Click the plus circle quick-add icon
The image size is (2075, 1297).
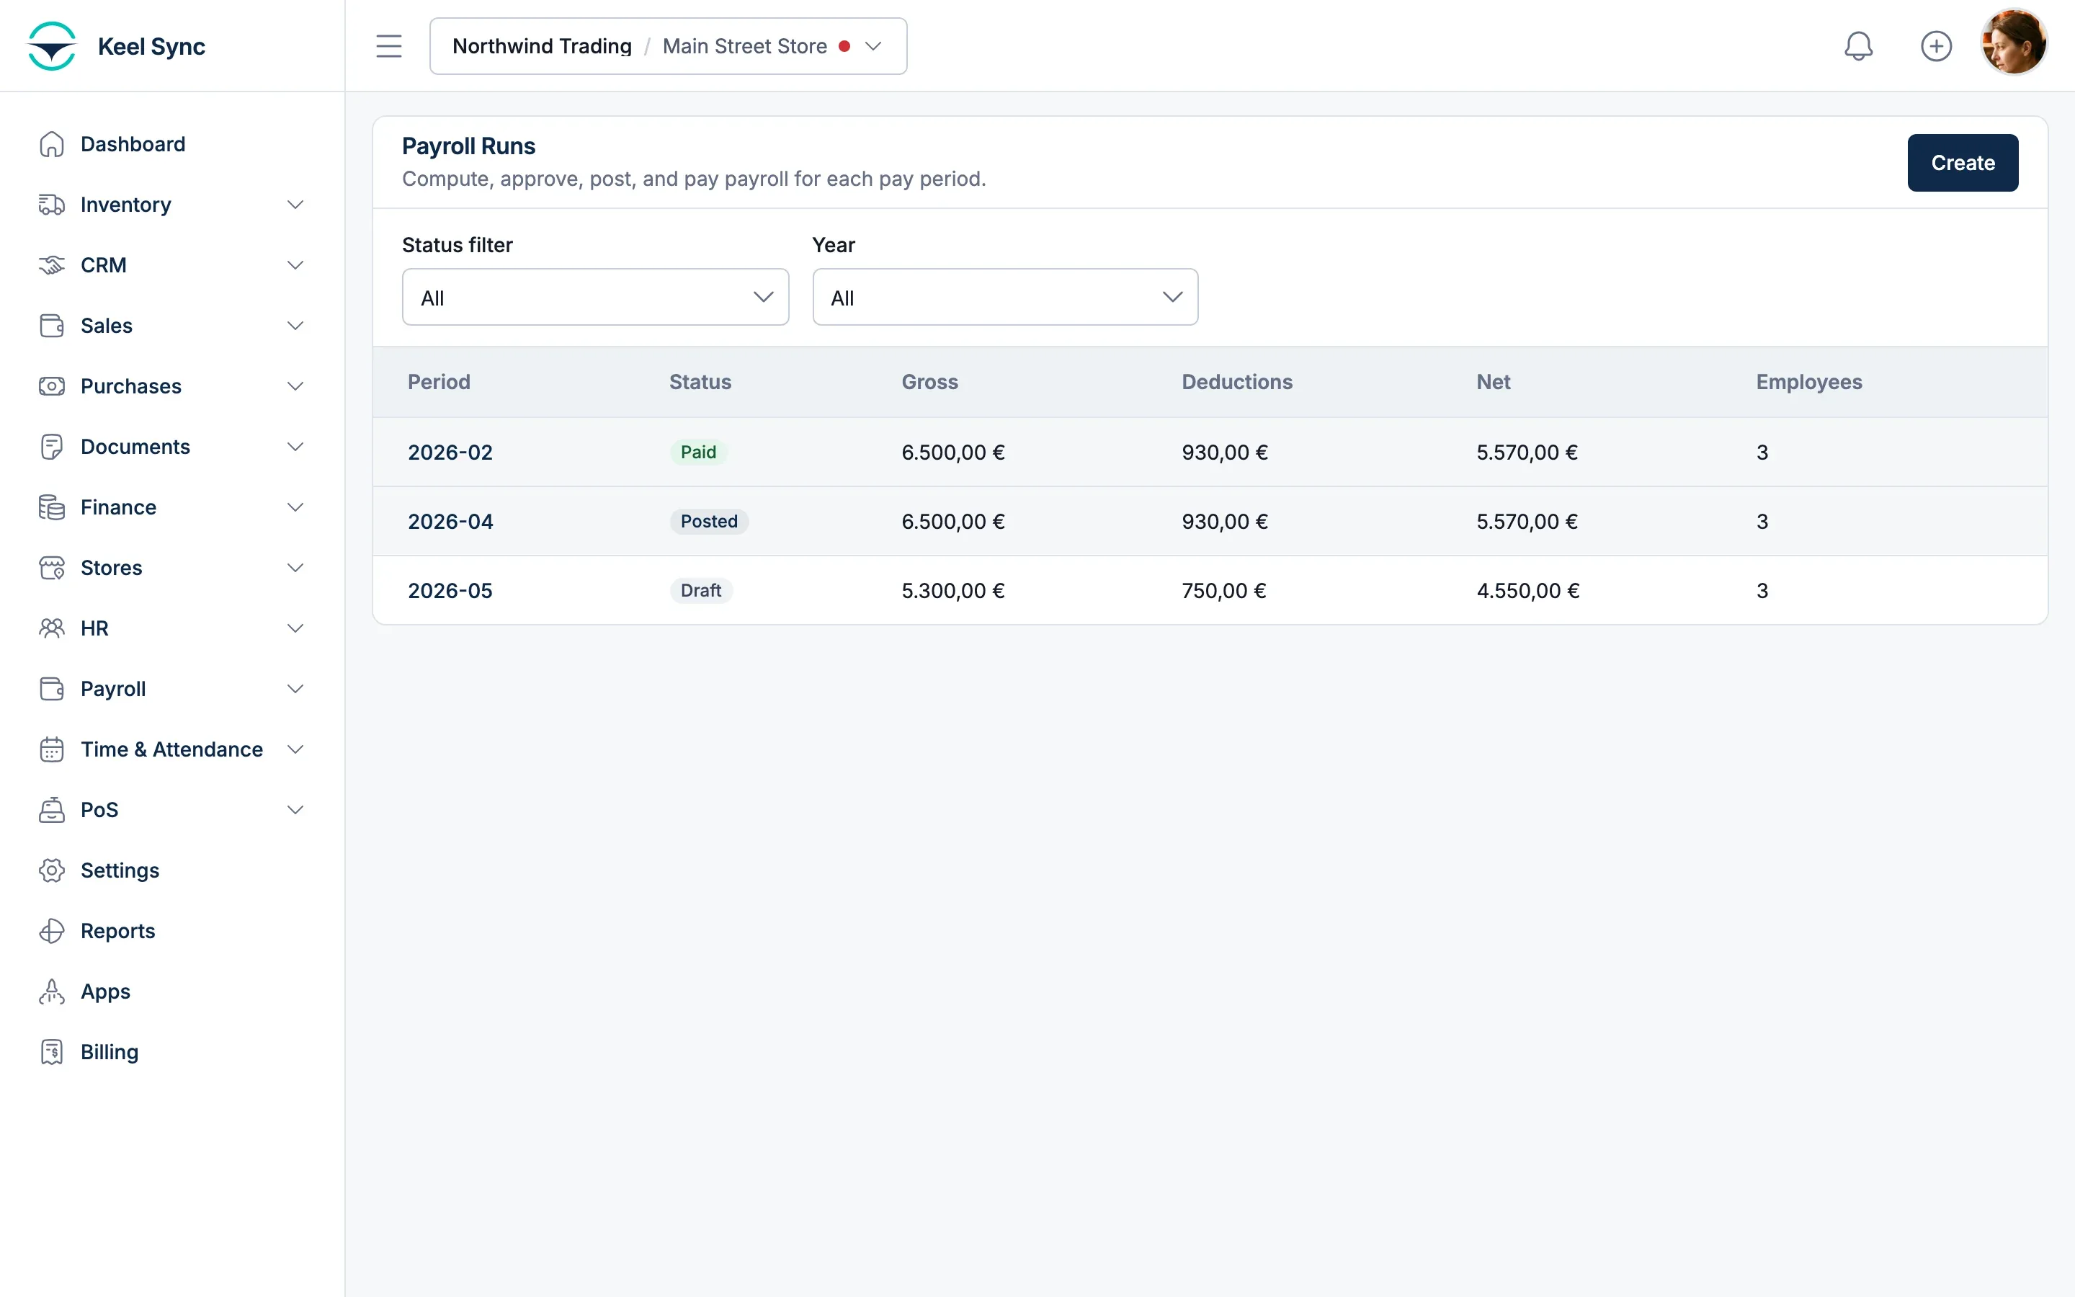coord(1936,46)
